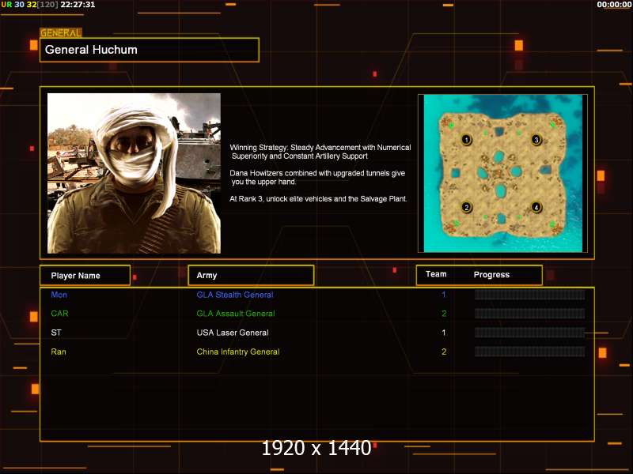
Task: Click the 00:00:00 timer at top right
Action: pos(614,5)
